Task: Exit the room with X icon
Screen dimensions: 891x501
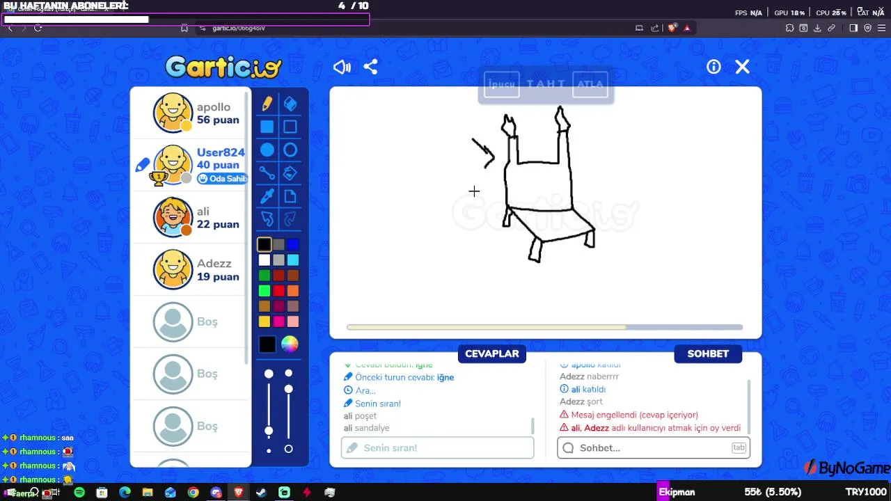Action: click(743, 67)
